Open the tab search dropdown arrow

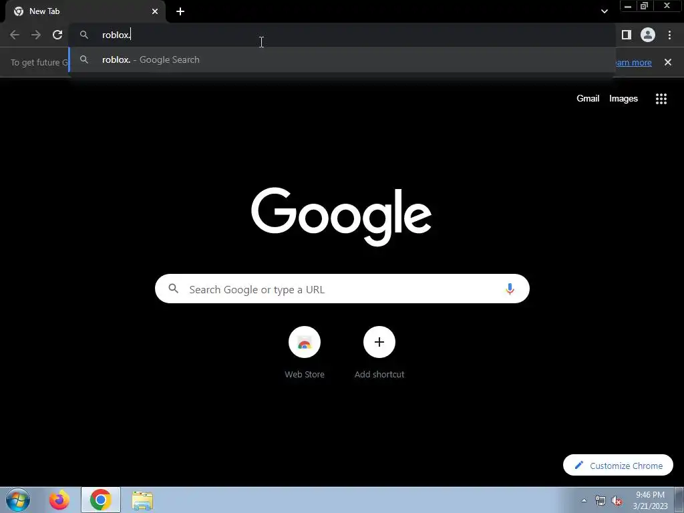pyautogui.click(x=605, y=11)
